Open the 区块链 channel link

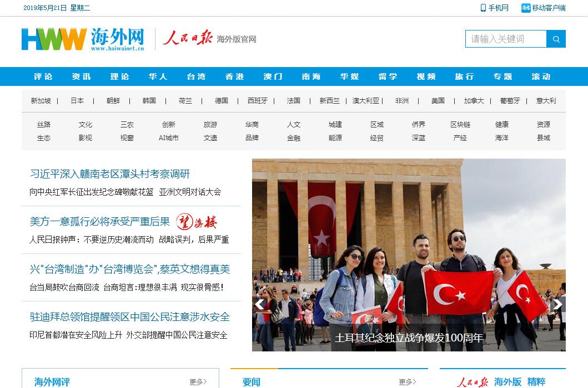(460, 125)
